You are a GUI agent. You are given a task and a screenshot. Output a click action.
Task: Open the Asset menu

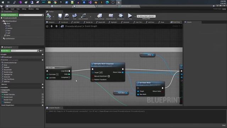[x=12, y=9]
